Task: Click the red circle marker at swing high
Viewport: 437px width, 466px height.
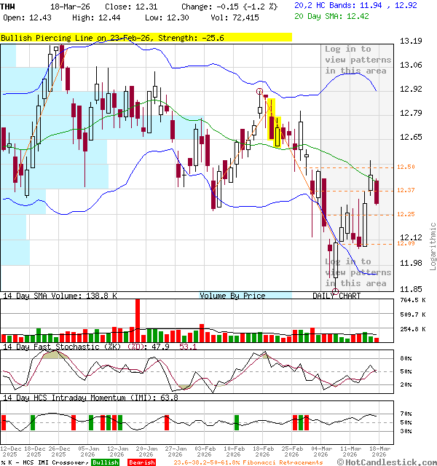Action: (x=260, y=91)
